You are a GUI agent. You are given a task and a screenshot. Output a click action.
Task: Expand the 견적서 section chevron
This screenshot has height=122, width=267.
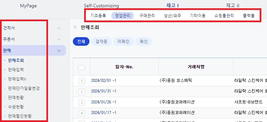pos(59,28)
